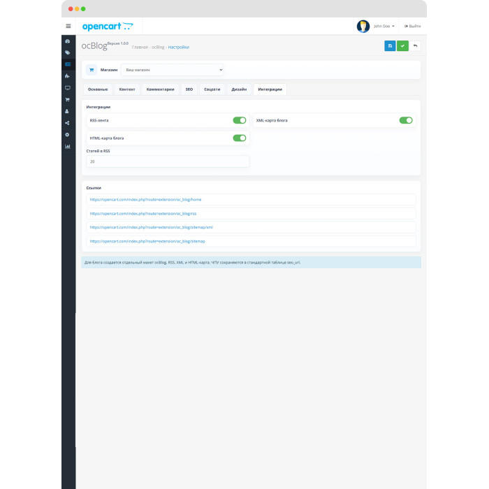
Task: Click the Статей в RSS input field
Action: (168, 161)
